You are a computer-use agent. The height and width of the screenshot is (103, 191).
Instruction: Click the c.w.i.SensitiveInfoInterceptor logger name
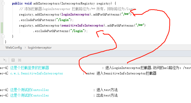(37, 73)
